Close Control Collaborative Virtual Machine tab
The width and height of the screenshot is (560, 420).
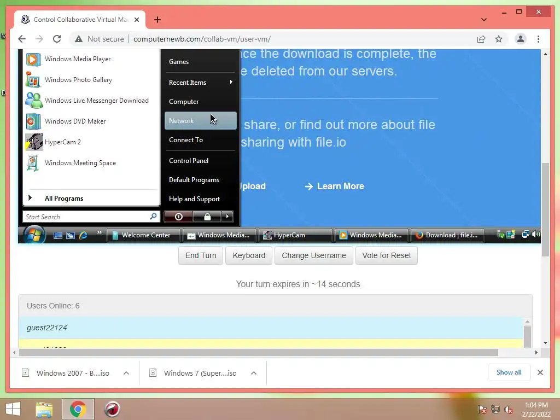click(x=136, y=20)
